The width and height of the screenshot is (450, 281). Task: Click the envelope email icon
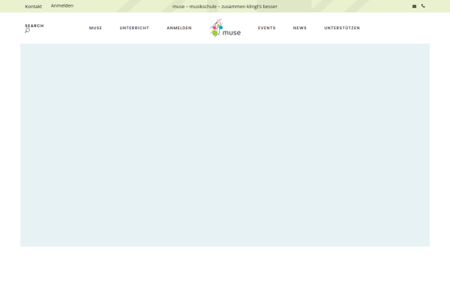pyautogui.click(x=414, y=6)
